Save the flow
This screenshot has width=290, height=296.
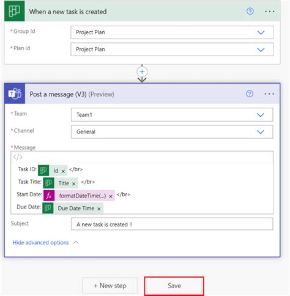(x=174, y=286)
